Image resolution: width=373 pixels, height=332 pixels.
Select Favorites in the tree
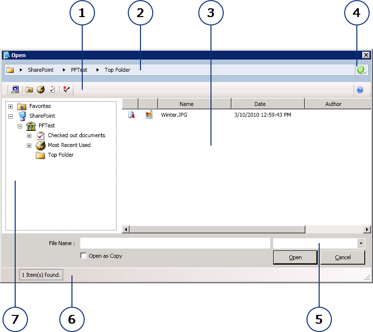pos(40,106)
